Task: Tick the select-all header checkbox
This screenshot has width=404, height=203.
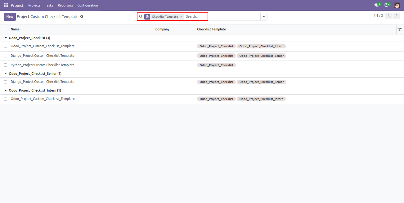Action: (x=5, y=29)
